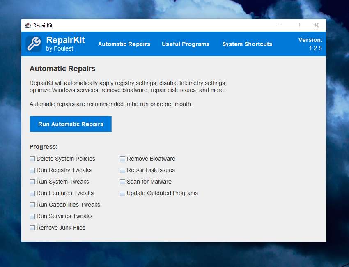
Task: Check the Run Services Tweaks box
Action: click(32, 216)
